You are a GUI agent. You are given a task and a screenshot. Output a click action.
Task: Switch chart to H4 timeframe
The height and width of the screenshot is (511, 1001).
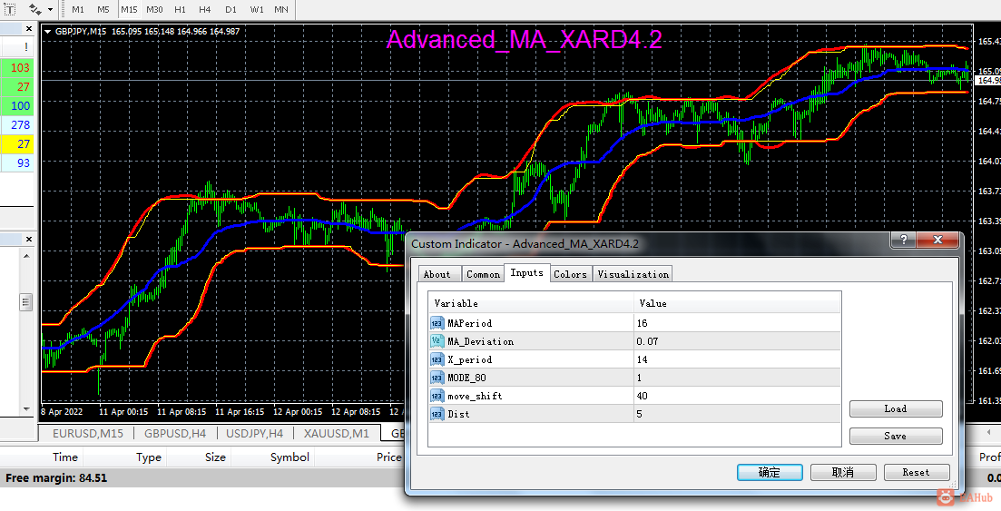pos(205,10)
